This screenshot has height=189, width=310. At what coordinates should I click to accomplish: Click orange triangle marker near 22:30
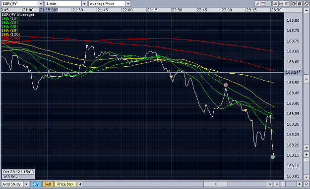tap(171, 77)
